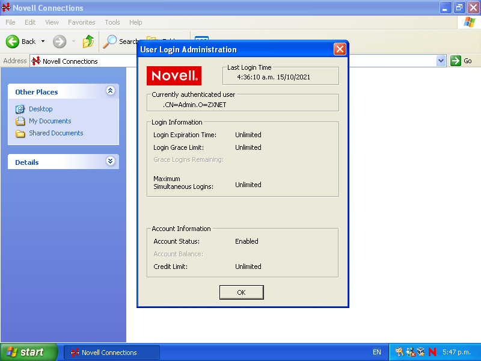This screenshot has width=481, height=361.
Task: Click OK in User Login Administration dialog
Action: [242, 292]
